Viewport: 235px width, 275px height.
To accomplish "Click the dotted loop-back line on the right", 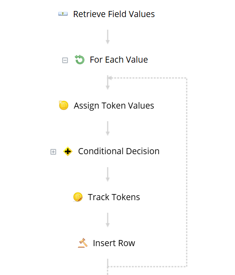I will (187, 172).
